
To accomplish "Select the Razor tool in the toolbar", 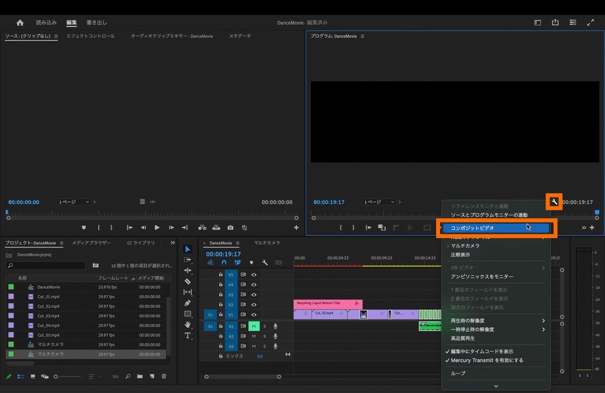I will coord(188,282).
